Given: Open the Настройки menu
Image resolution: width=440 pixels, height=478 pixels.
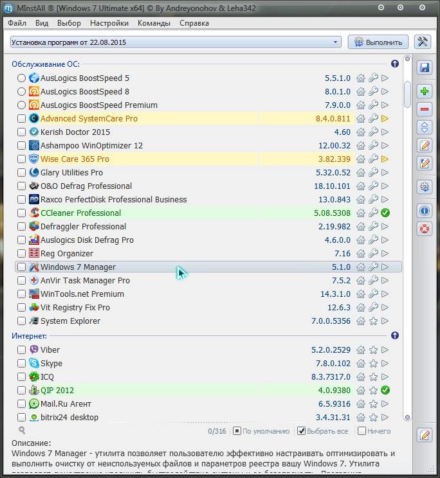Looking at the screenshot, I should (109, 23).
